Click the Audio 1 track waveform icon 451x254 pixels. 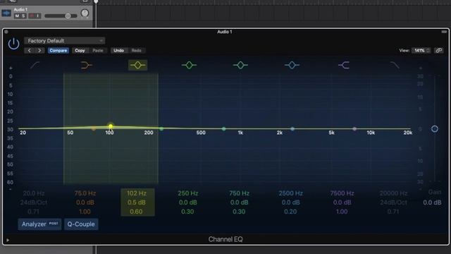[6, 13]
